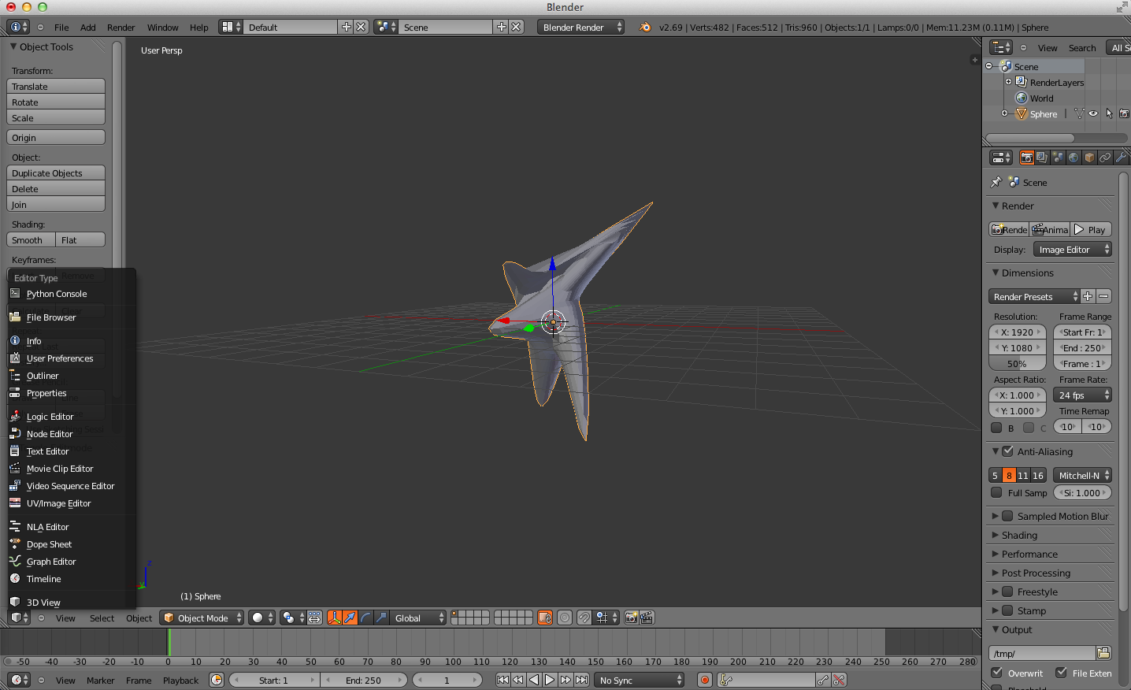Click the delete keyframe icon in timeline
Image resolution: width=1131 pixels, height=690 pixels.
(x=840, y=680)
